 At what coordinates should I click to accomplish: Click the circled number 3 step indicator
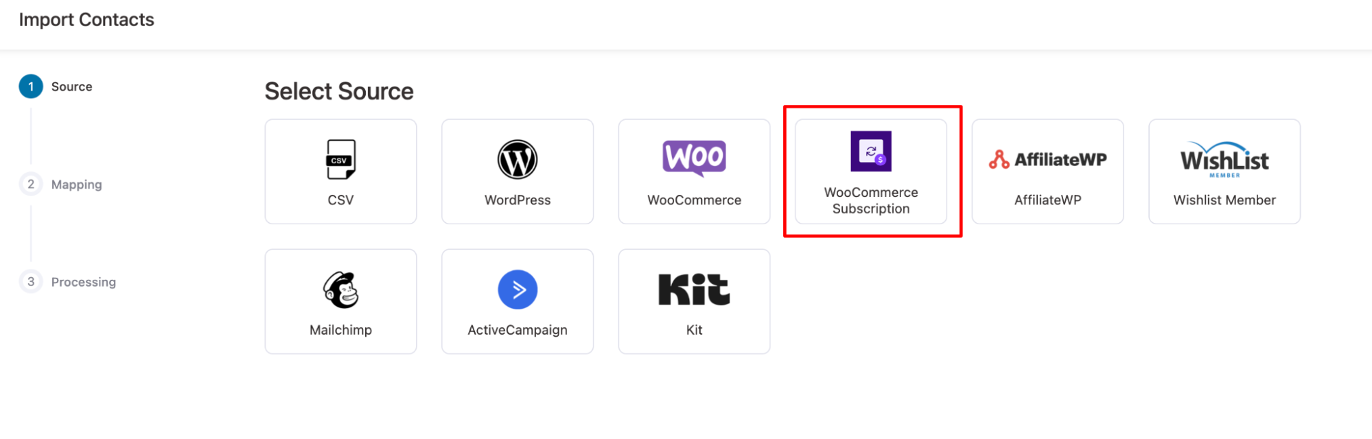click(31, 281)
